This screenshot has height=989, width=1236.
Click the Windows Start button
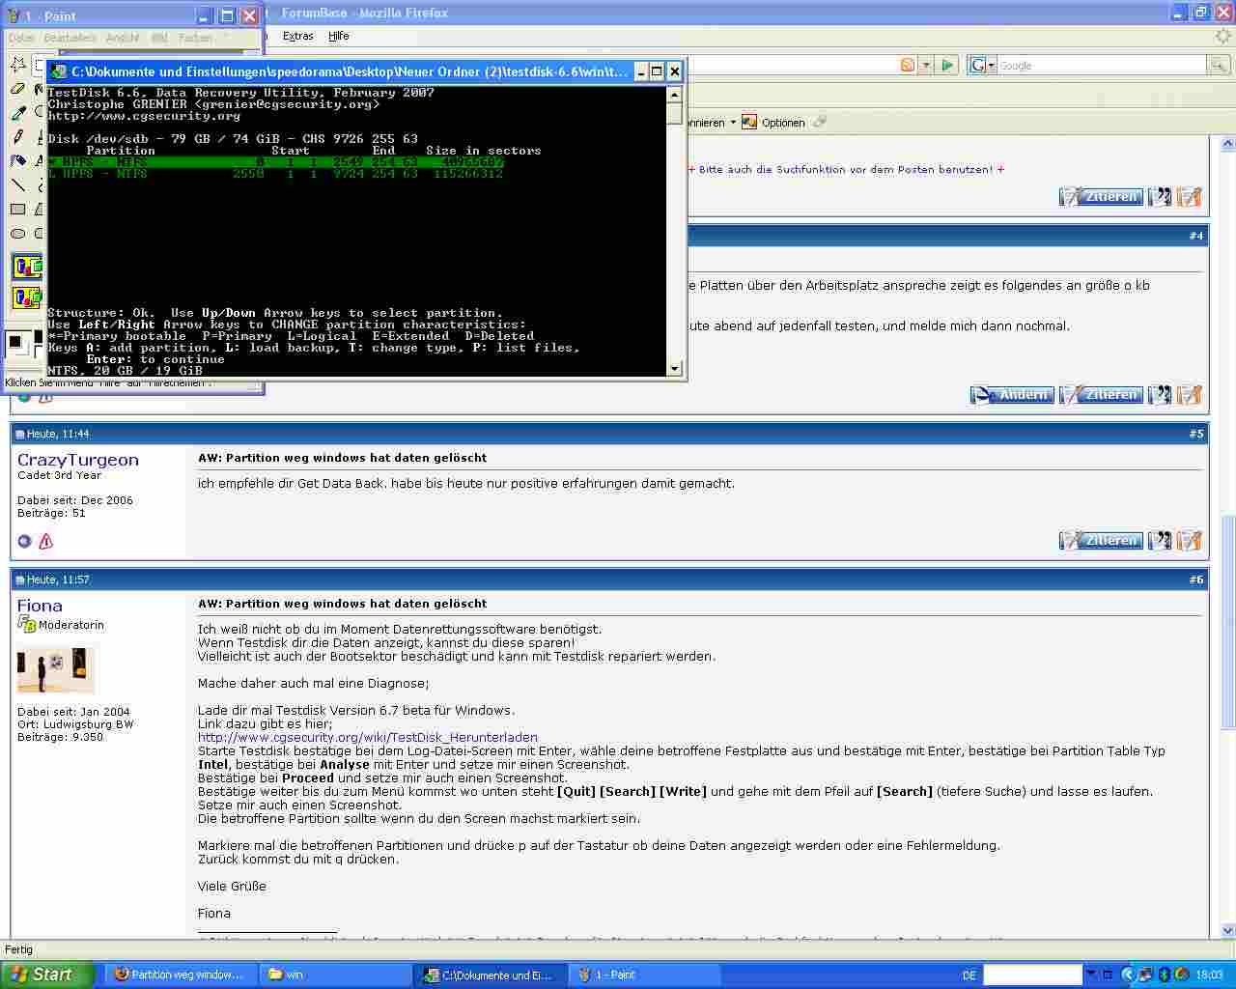point(46,975)
